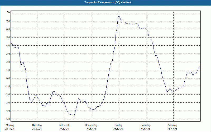Click the date '25.12.21'

(146, 129)
